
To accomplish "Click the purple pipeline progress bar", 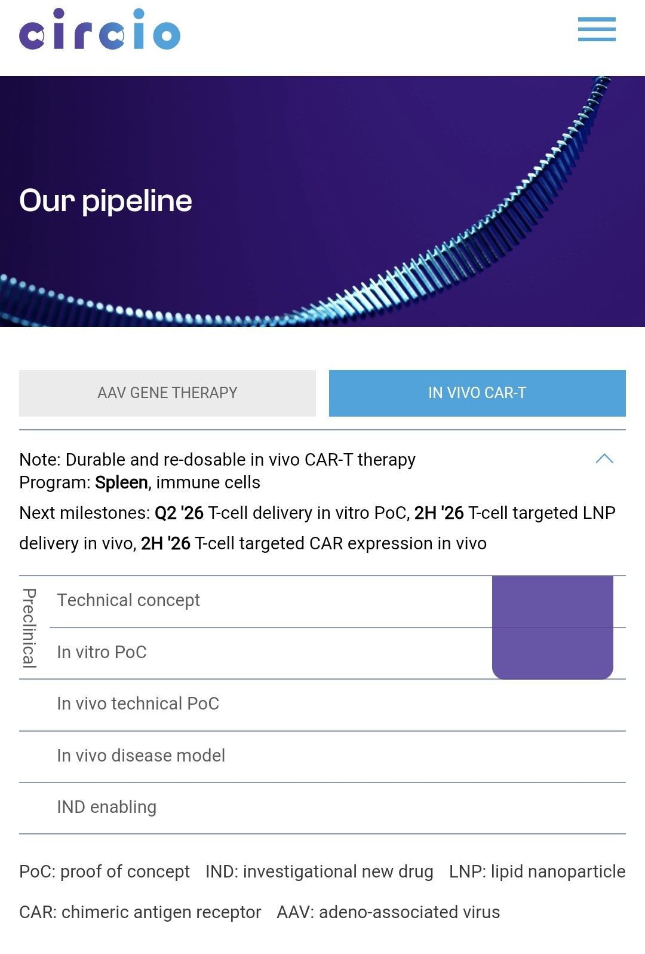I will pyautogui.click(x=552, y=628).
